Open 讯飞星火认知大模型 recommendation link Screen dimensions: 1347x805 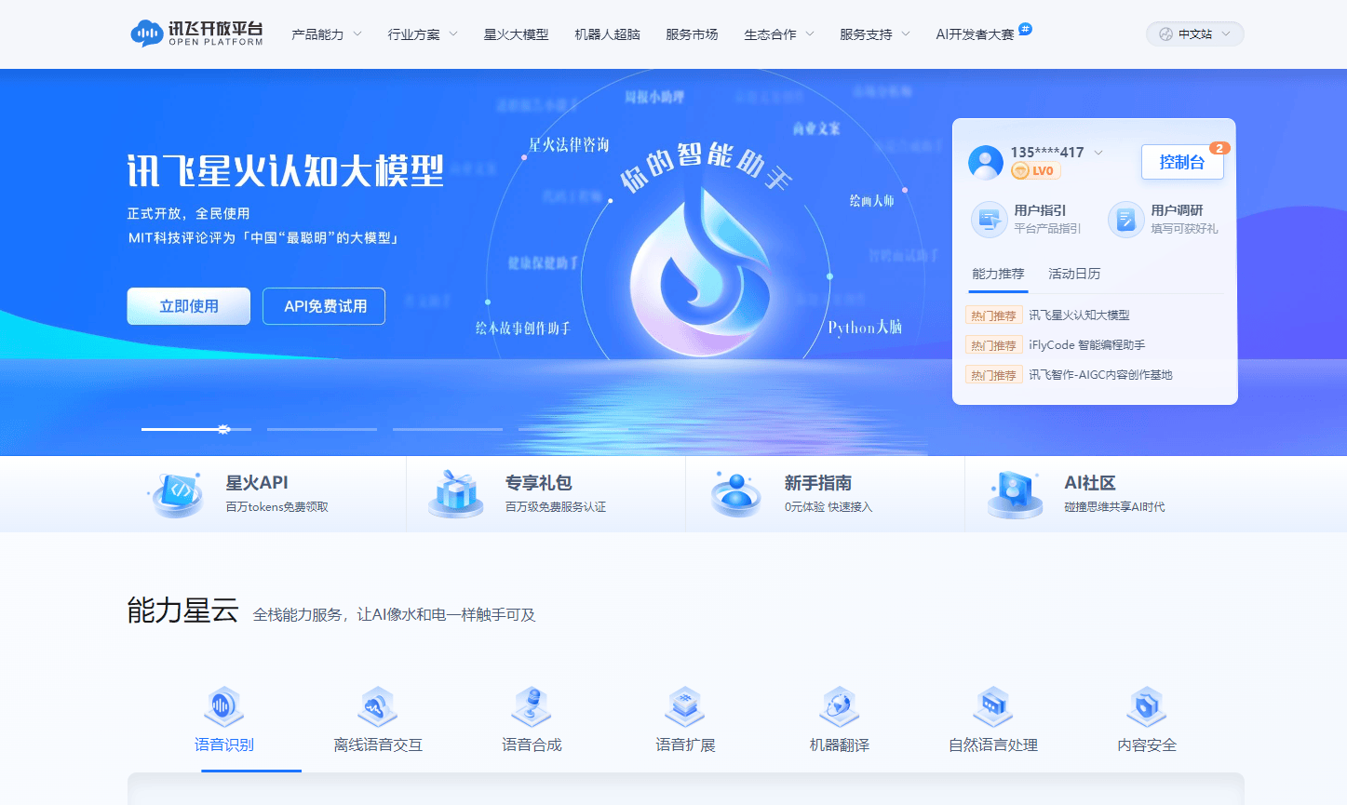(x=1079, y=315)
